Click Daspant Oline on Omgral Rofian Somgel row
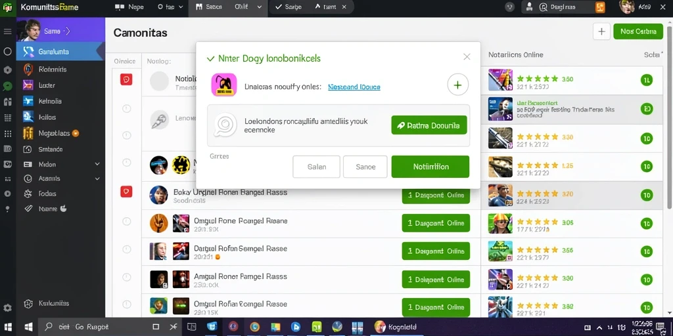The image size is (673, 336). [x=436, y=307]
